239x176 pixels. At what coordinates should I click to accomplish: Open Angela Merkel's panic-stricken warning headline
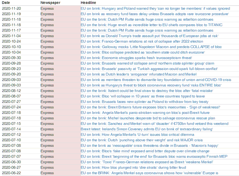145,113
